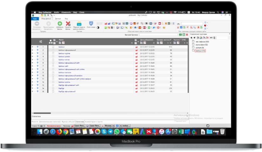Click the magnifier search icon in ribbon
This screenshot has height=152, width=262.
point(142,24)
